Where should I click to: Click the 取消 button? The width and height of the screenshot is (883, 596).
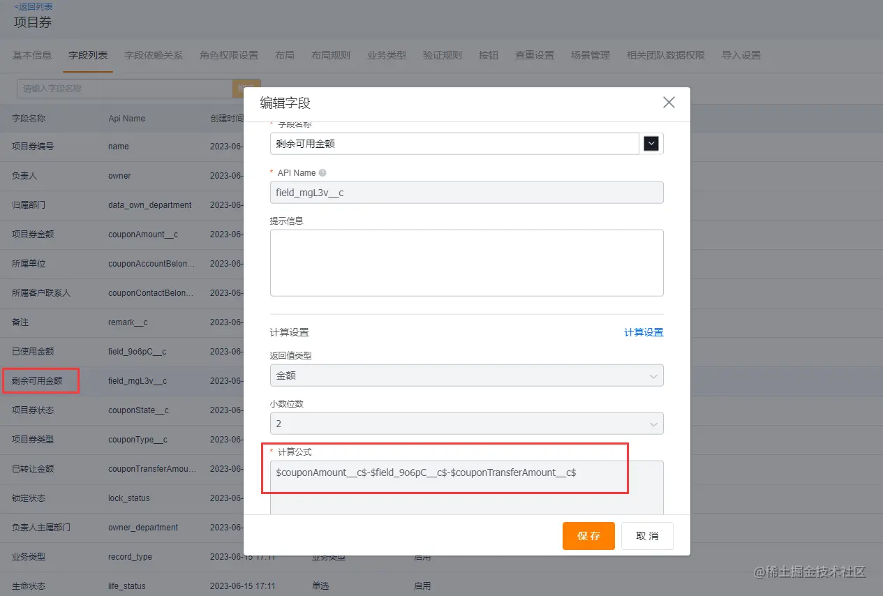(x=647, y=536)
